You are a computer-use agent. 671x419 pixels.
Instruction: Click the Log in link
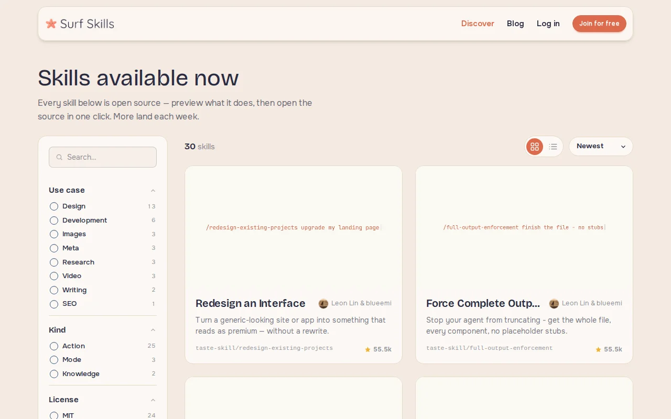point(548,24)
